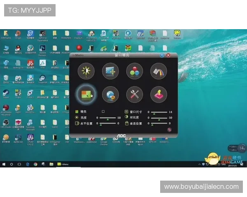Viewport: 247px width, 197px height.
Task: Open the Extra tools wrench icon
Action: tap(134, 94)
